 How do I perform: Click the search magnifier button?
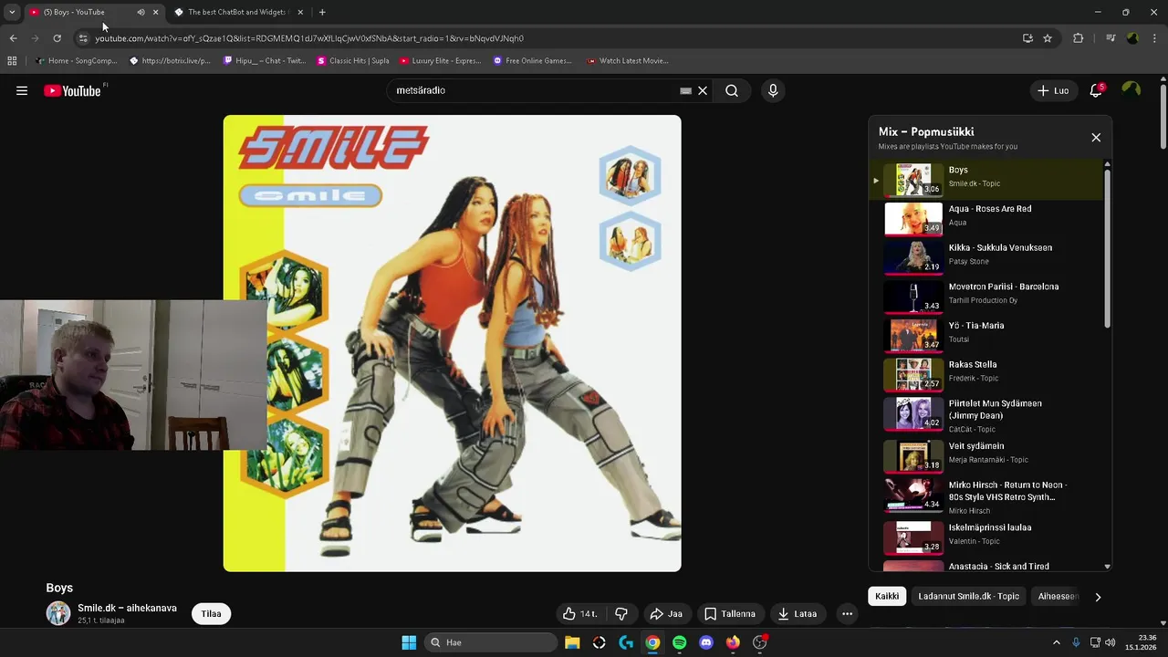[732, 90]
